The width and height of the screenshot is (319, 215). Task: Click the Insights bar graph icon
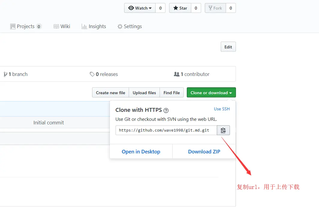click(x=84, y=26)
